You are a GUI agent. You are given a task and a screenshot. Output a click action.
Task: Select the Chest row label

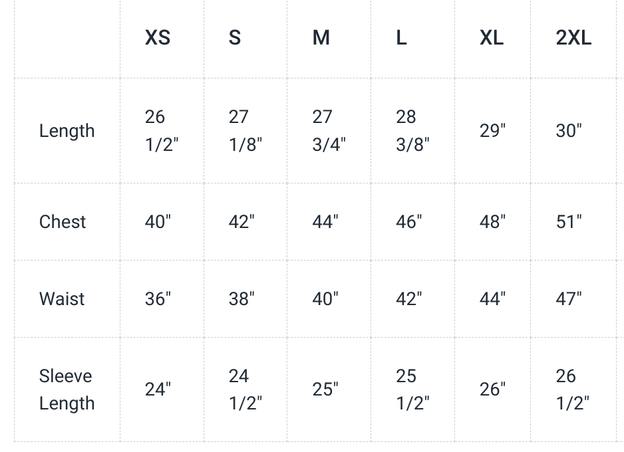(x=63, y=221)
